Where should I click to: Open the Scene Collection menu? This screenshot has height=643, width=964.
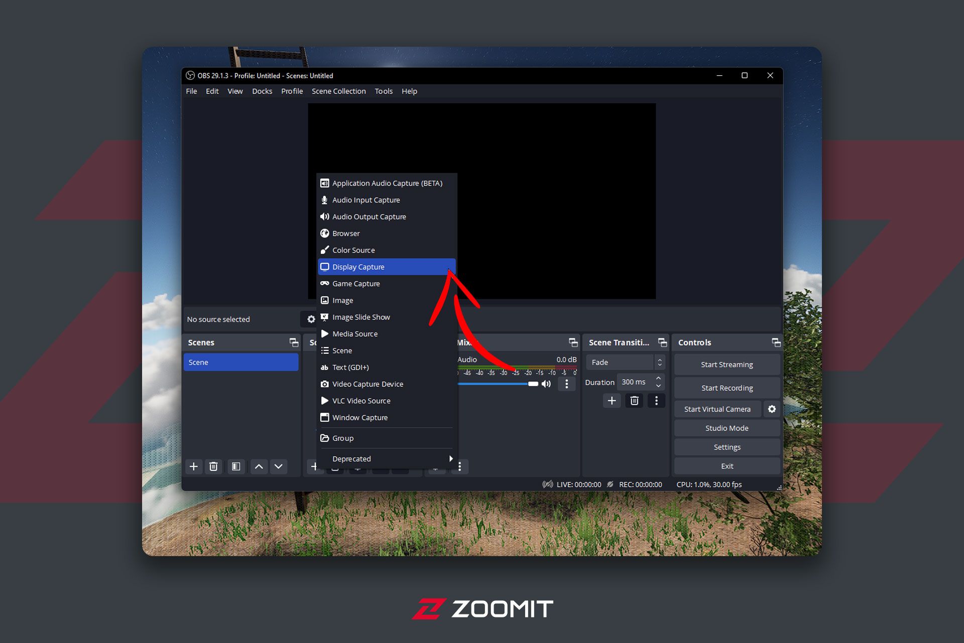click(x=338, y=91)
